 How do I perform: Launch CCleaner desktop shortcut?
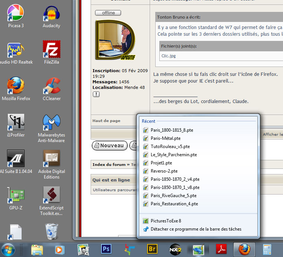[x=51, y=86]
